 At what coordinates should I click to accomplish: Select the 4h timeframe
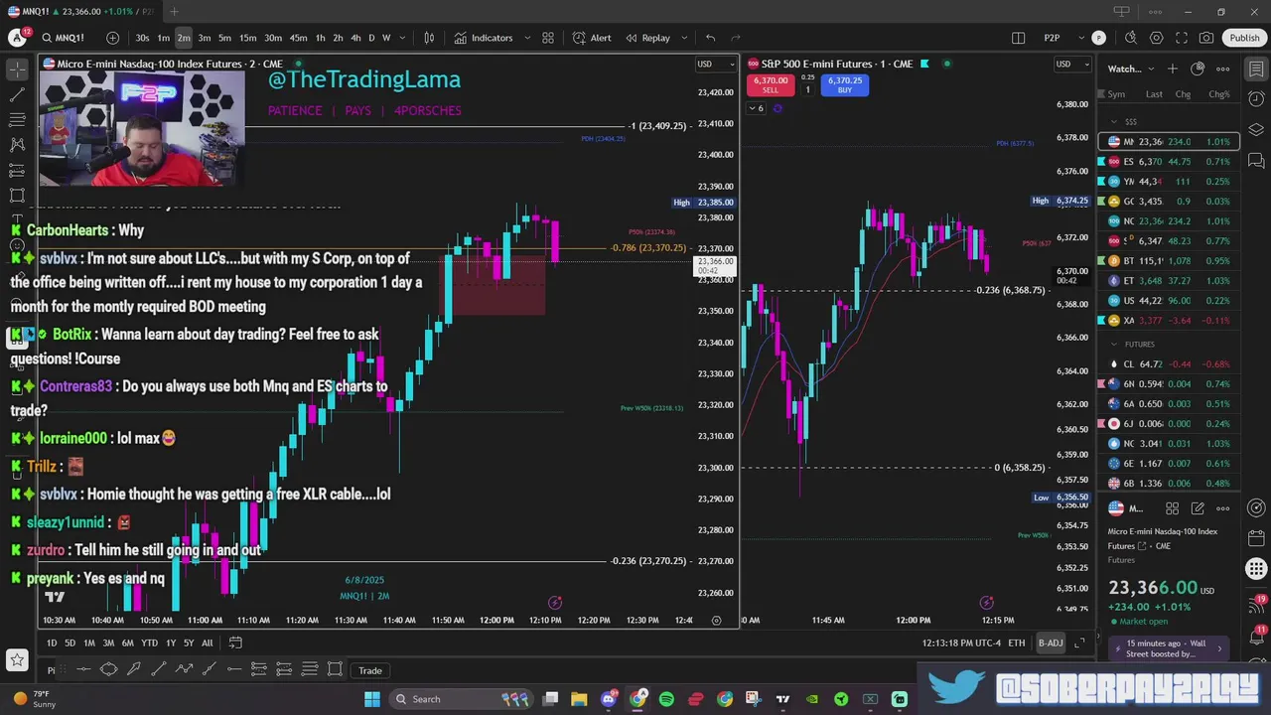(x=355, y=38)
